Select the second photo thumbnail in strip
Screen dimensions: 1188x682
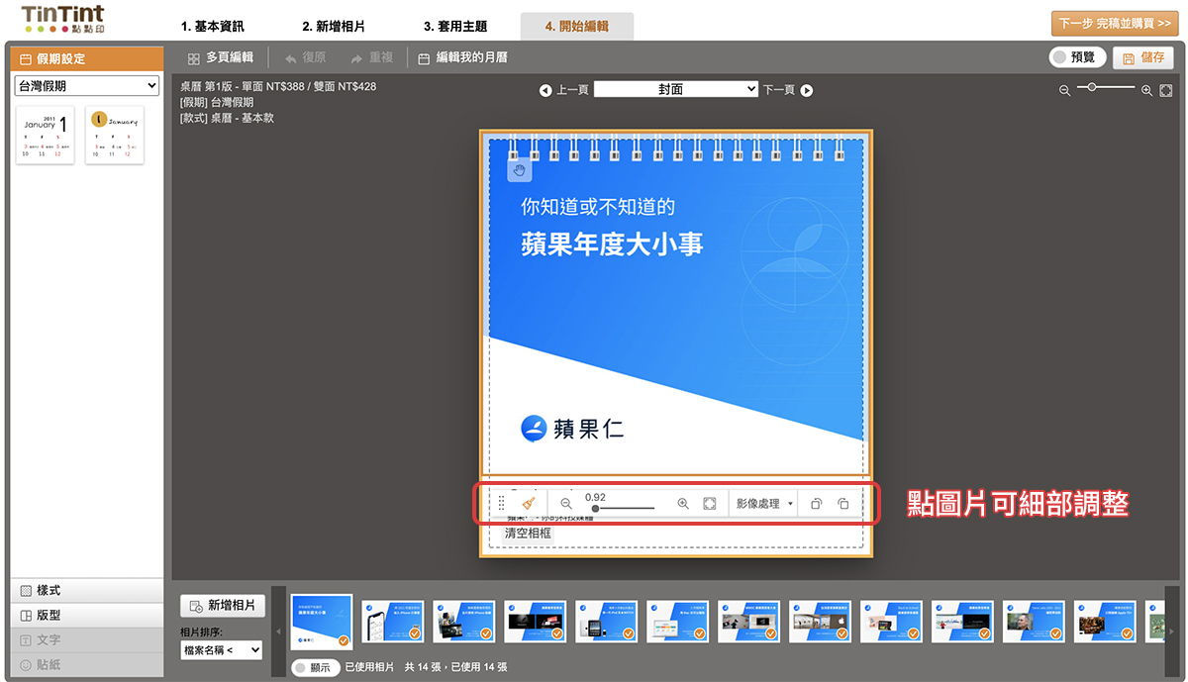[x=393, y=622]
